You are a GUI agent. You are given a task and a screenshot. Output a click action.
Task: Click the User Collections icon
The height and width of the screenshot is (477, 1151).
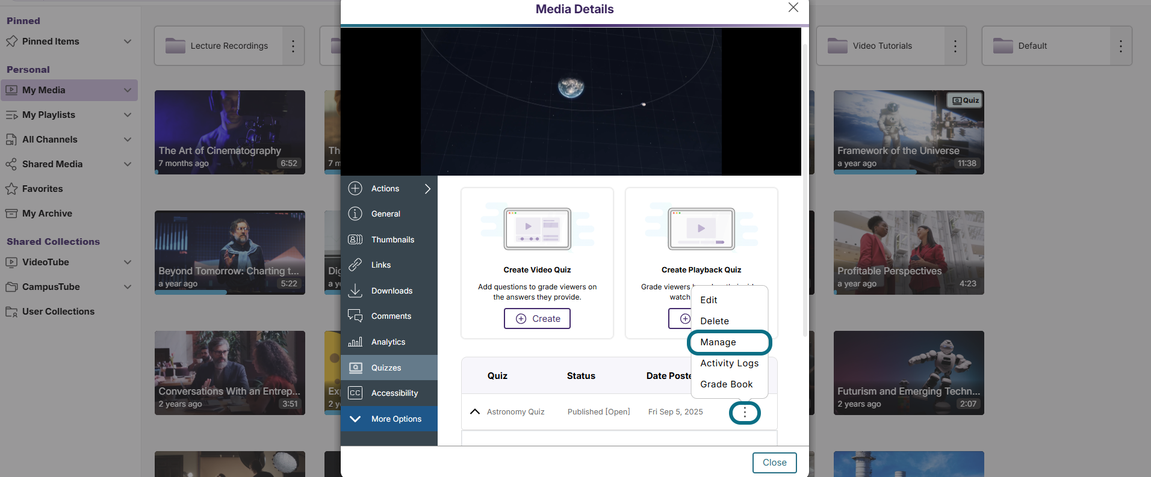pyautogui.click(x=11, y=312)
